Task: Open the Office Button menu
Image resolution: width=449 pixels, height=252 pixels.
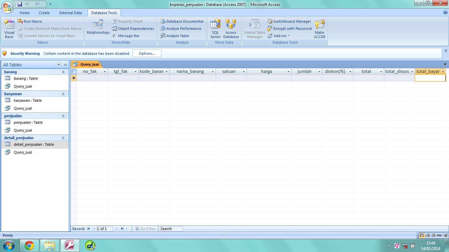Action: tap(8, 7)
